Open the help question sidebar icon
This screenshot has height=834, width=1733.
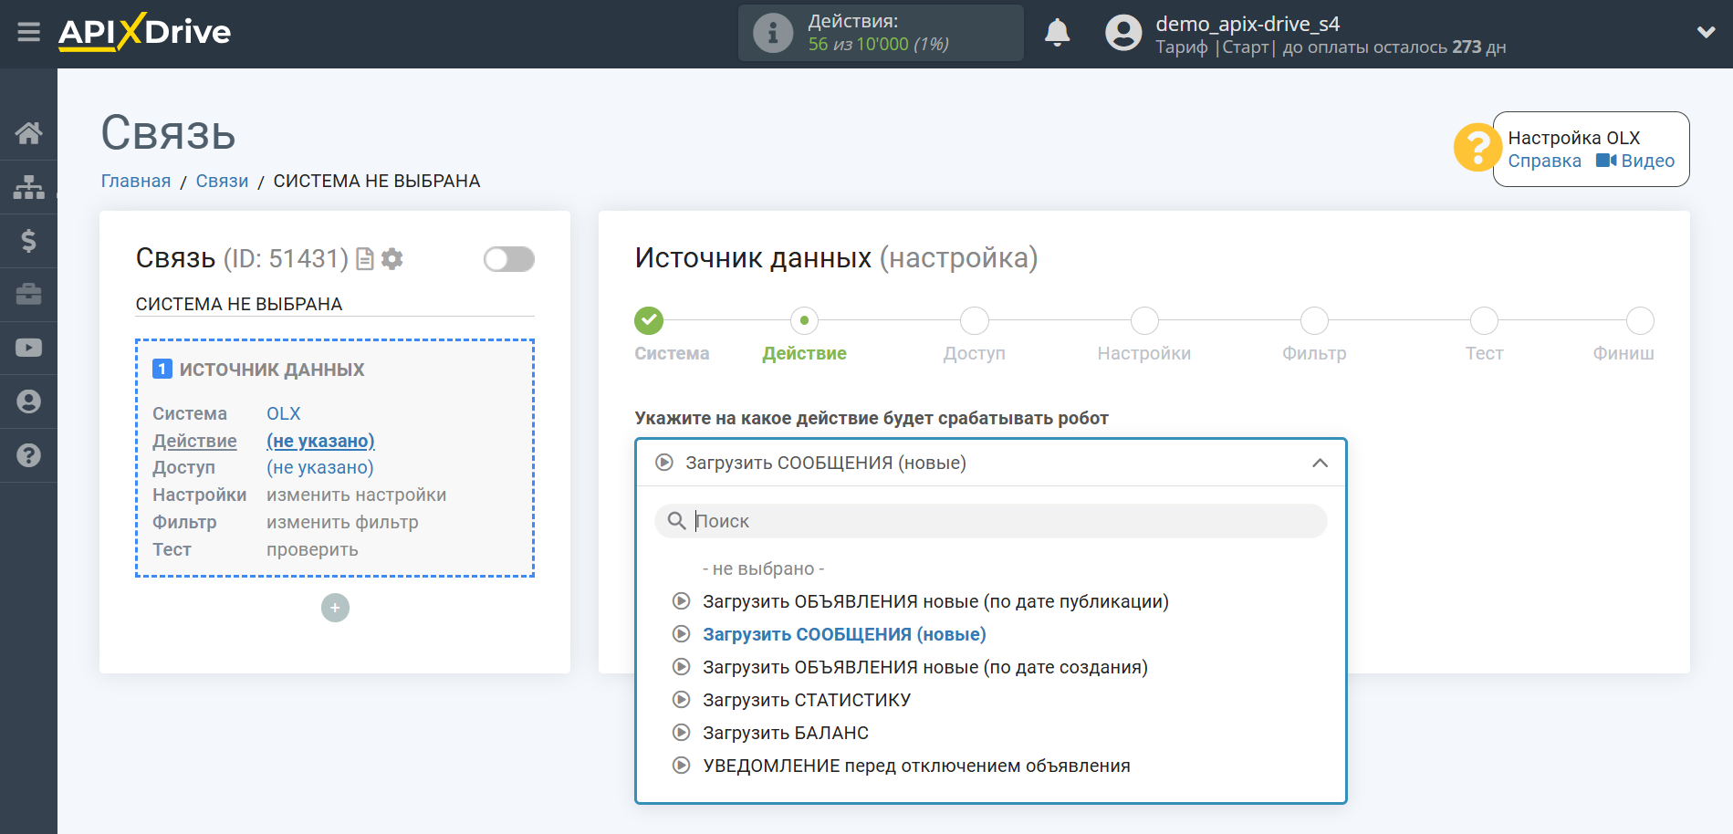pyautogui.click(x=28, y=455)
